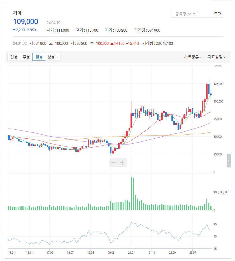Click the tallest green volume bar
The height and width of the screenshot is (261, 235).
point(131,193)
